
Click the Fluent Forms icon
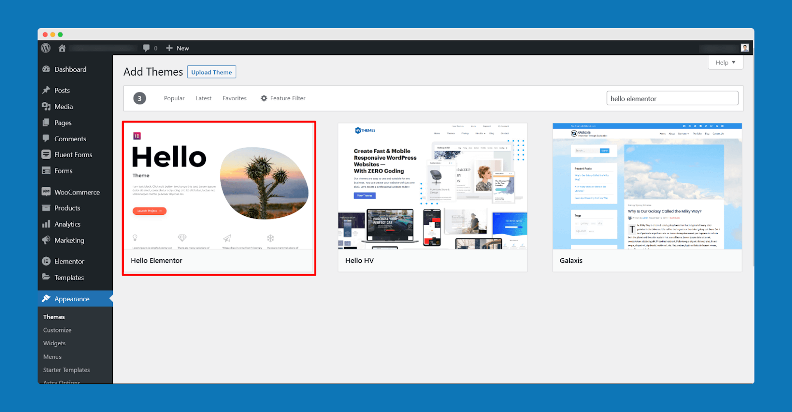[x=46, y=154]
